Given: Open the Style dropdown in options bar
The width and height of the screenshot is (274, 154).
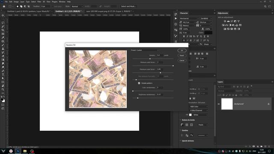Looking at the screenshot, I should 77,6.
